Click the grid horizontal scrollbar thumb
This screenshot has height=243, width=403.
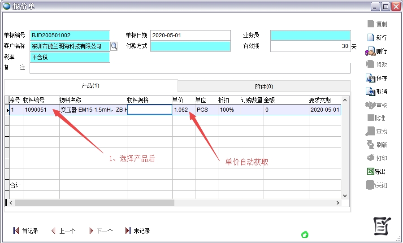click(x=94, y=203)
